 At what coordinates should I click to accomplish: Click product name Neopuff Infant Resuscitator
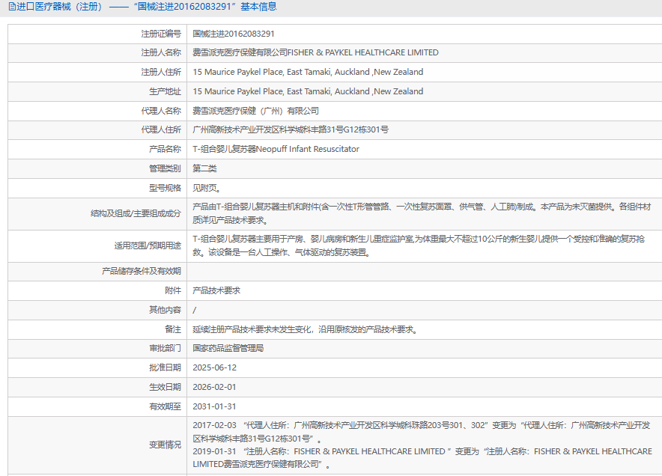pyautogui.click(x=308, y=150)
